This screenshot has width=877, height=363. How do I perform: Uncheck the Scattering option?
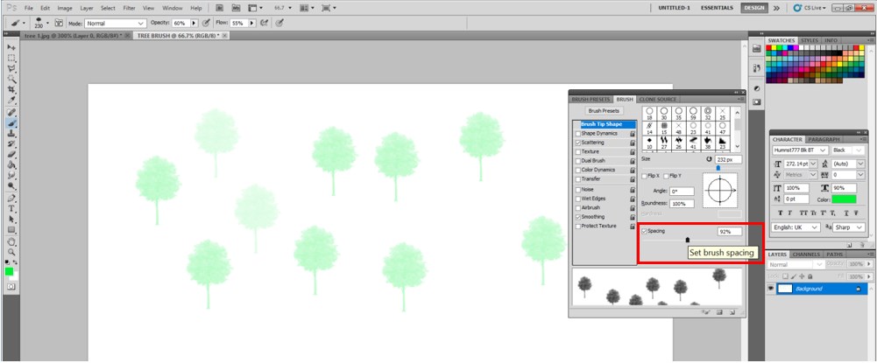click(577, 142)
